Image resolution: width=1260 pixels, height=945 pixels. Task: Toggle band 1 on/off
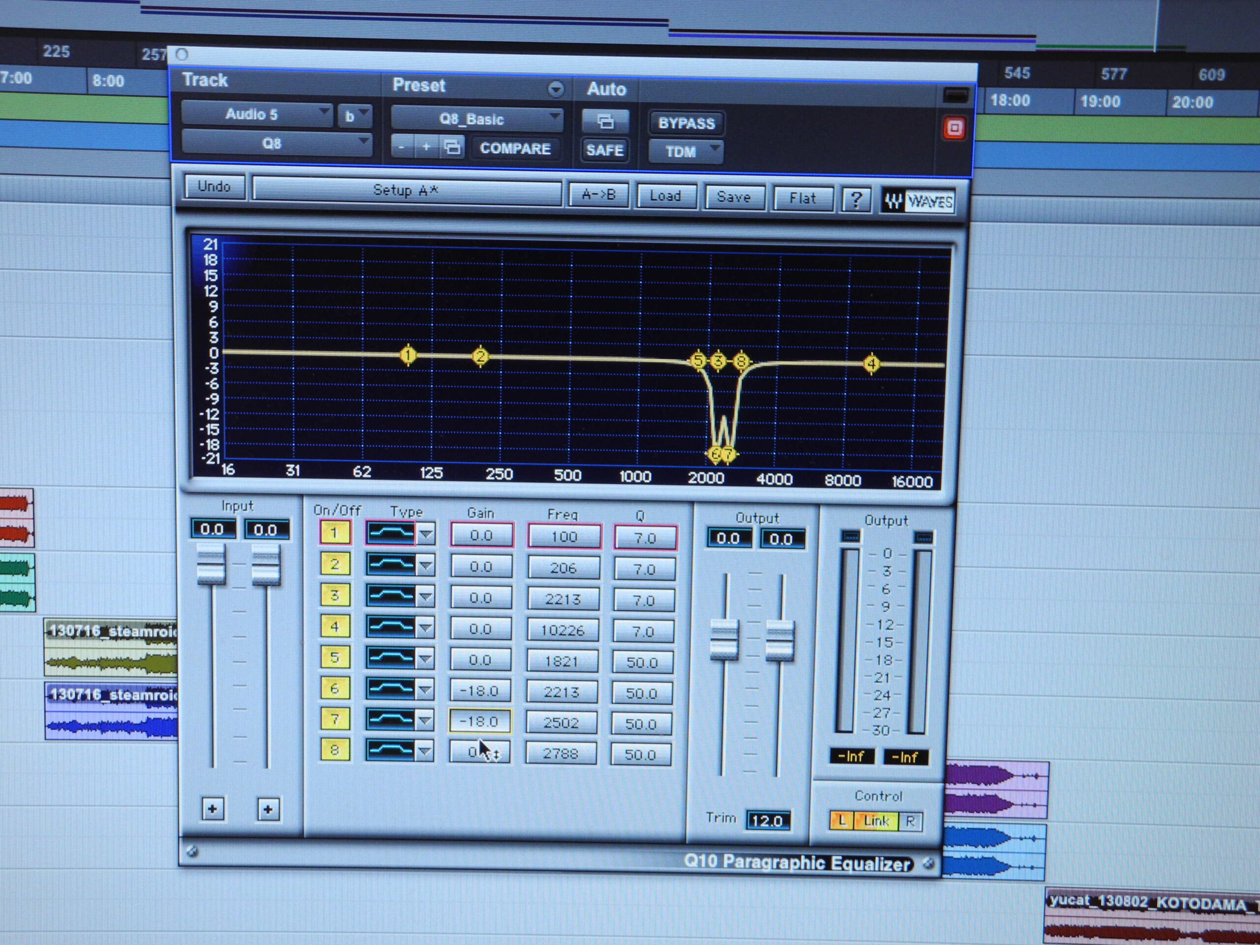[334, 533]
